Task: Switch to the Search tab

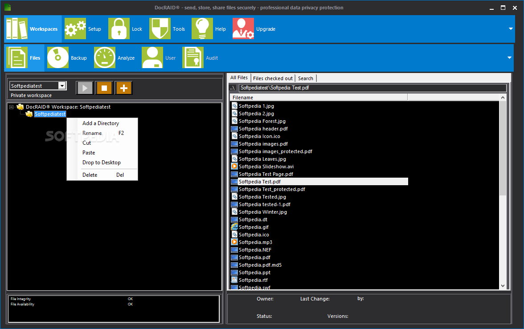Action: [306, 78]
